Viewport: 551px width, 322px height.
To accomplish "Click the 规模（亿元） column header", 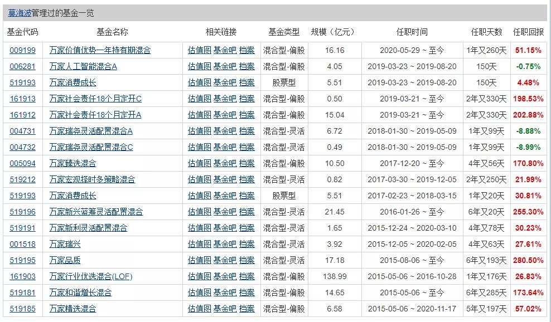I will point(335,32).
